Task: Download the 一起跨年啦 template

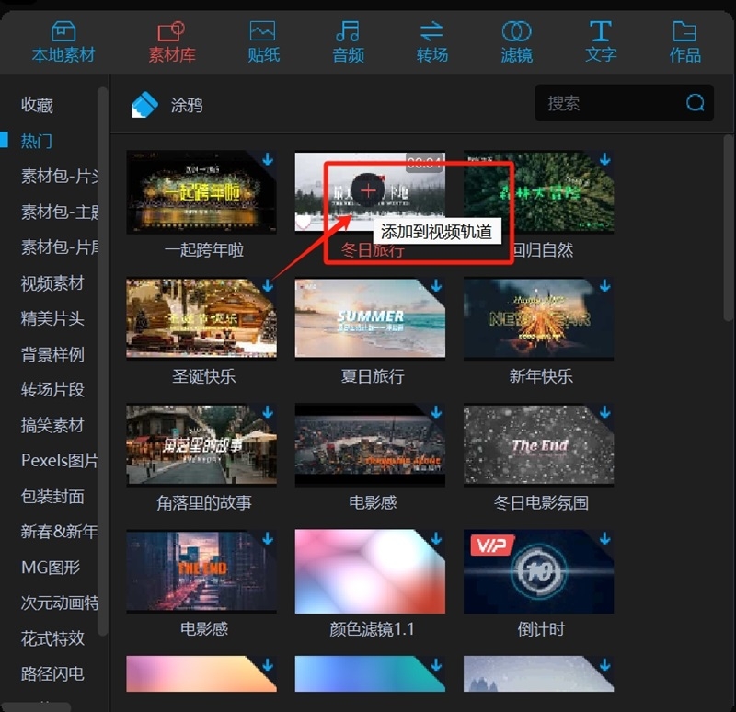Action: click(268, 159)
